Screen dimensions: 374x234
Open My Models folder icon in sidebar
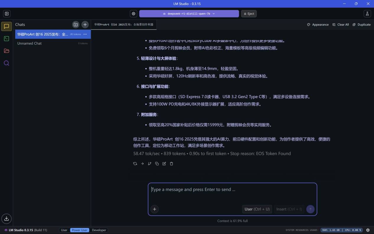[6, 51]
